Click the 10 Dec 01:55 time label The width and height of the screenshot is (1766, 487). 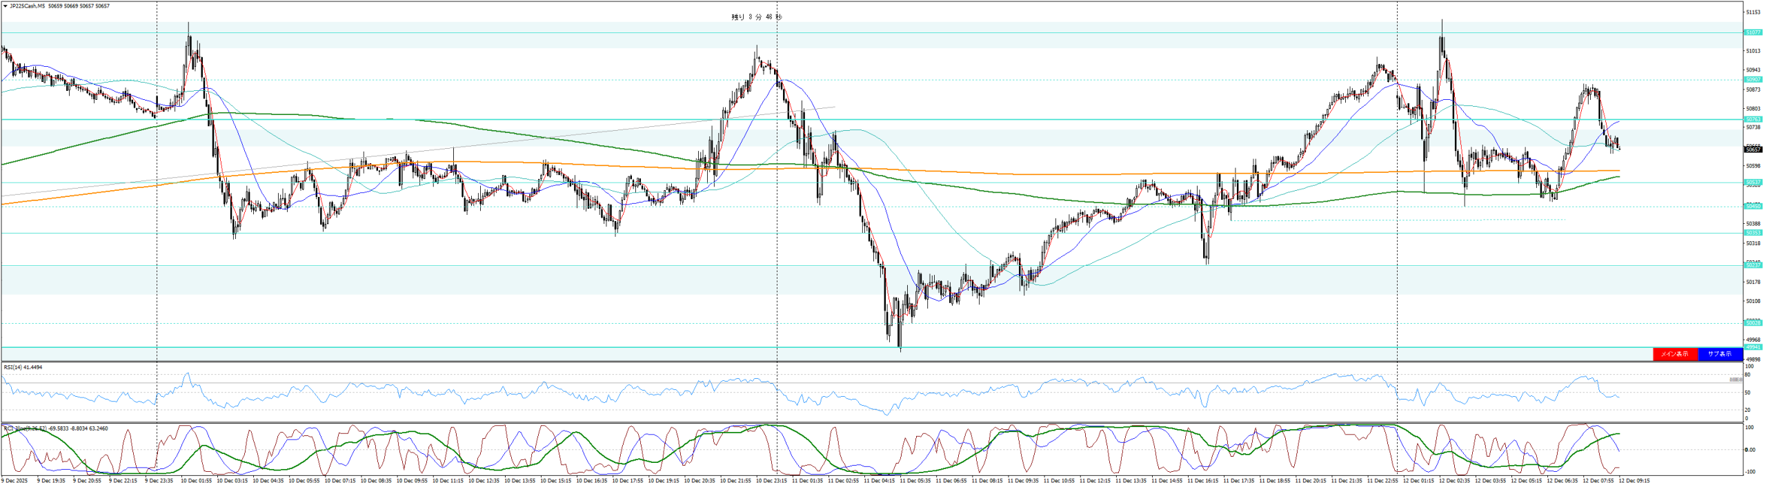(x=196, y=481)
